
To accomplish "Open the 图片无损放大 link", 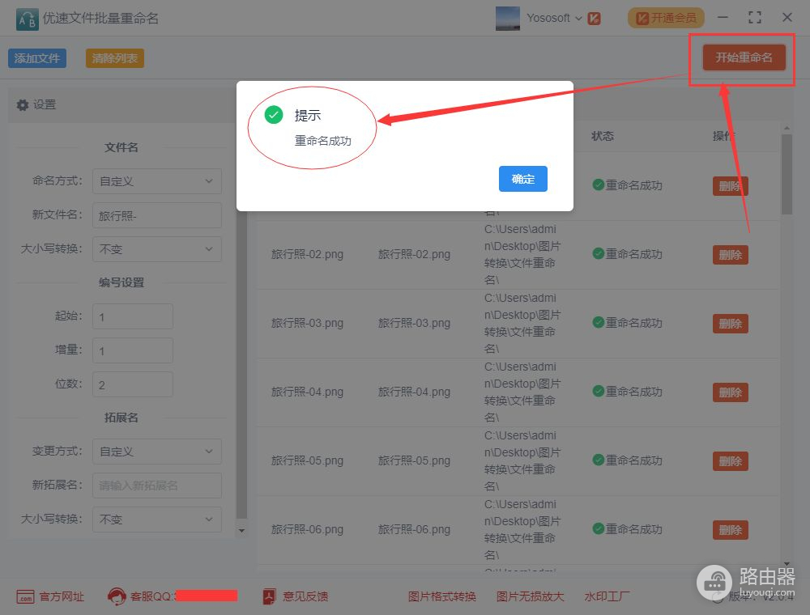I will [530, 596].
